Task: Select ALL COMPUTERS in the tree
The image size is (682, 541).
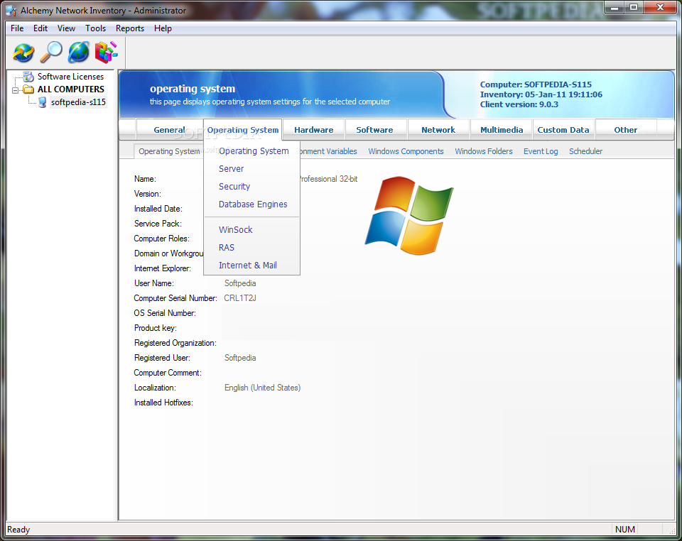Action: click(x=71, y=89)
